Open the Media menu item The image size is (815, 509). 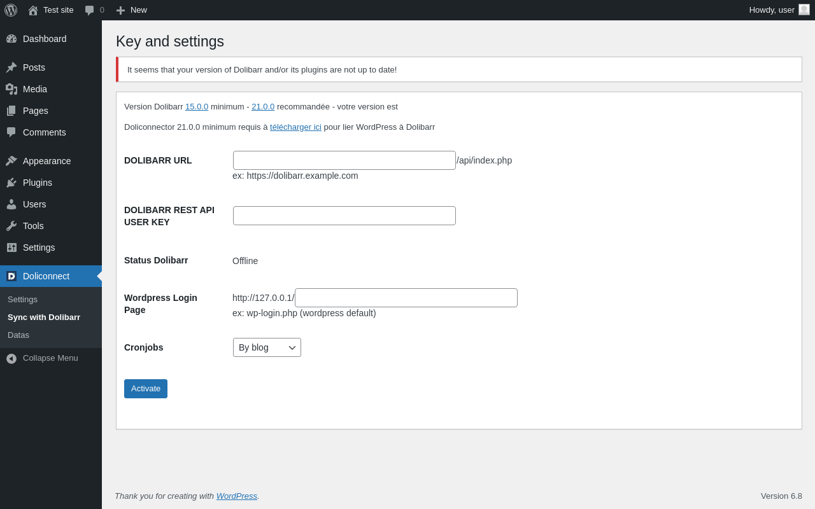[x=35, y=89]
